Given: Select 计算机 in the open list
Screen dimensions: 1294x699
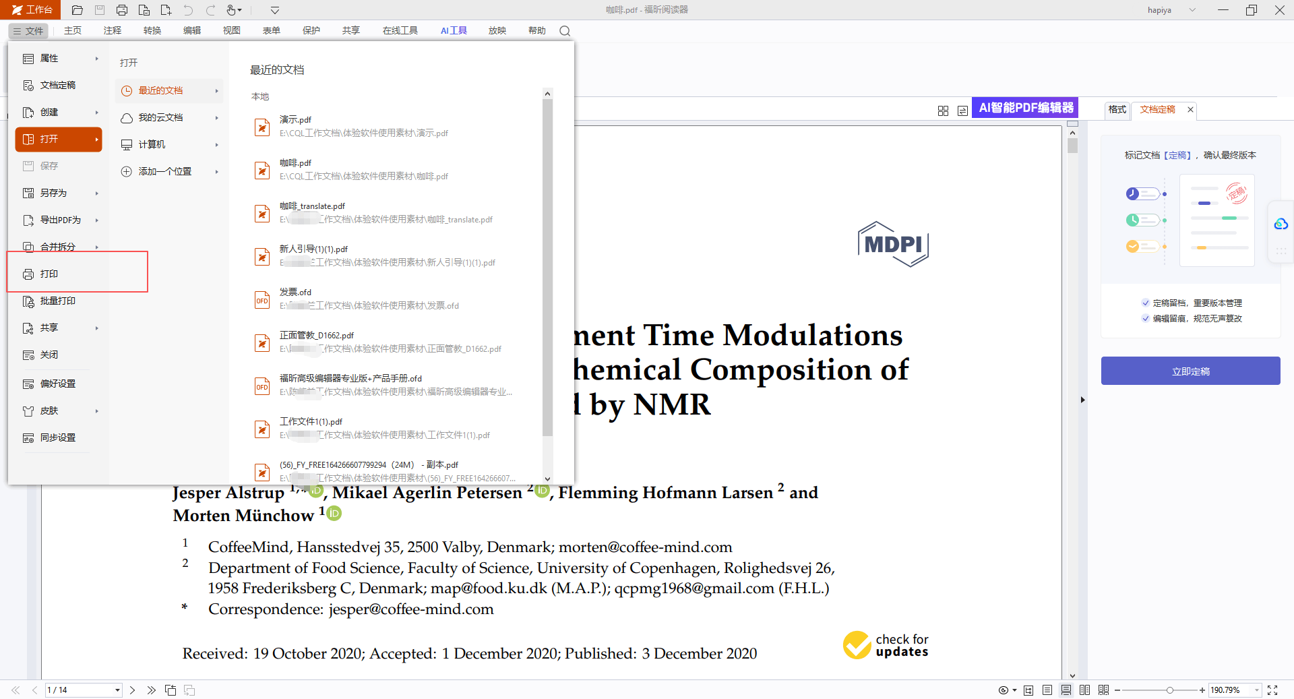Looking at the screenshot, I should click(169, 144).
